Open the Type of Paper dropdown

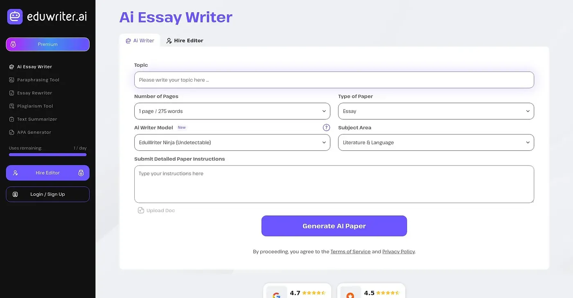pyautogui.click(x=436, y=111)
